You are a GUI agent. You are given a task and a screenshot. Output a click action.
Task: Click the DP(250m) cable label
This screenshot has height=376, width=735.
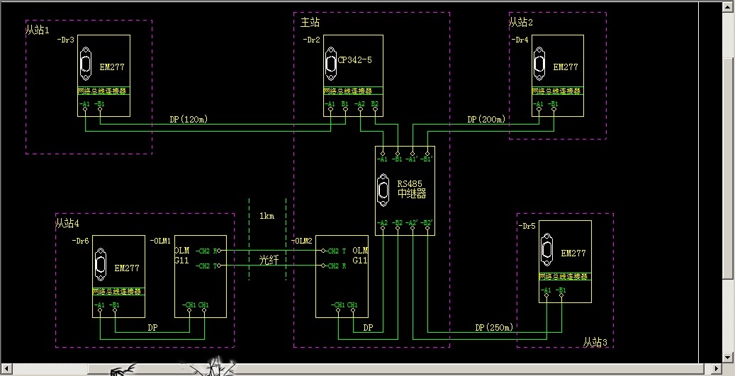coord(494,328)
